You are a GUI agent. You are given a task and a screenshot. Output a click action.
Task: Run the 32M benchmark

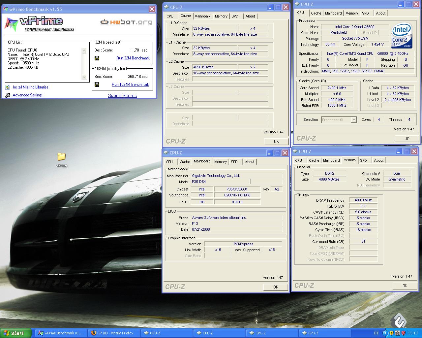[133, 58]
